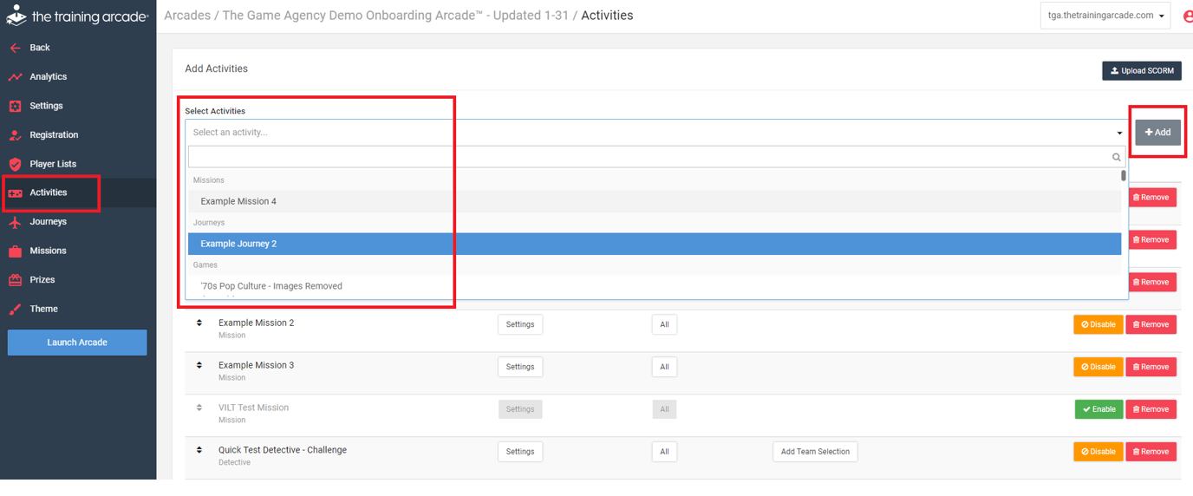This screenshot has width=1193, height=496.
Task: Click the Player Lists shield icon
Action: (15, 164)
